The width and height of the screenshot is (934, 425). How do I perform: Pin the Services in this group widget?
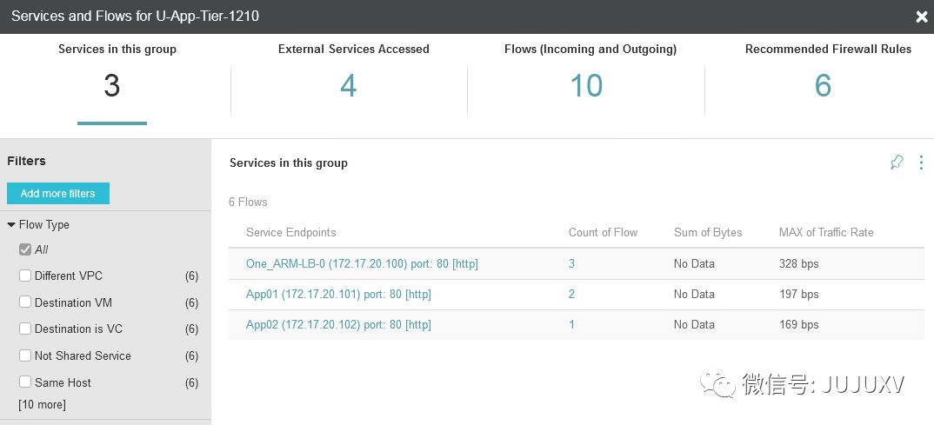pyautogui.click(x=897, y=163)
